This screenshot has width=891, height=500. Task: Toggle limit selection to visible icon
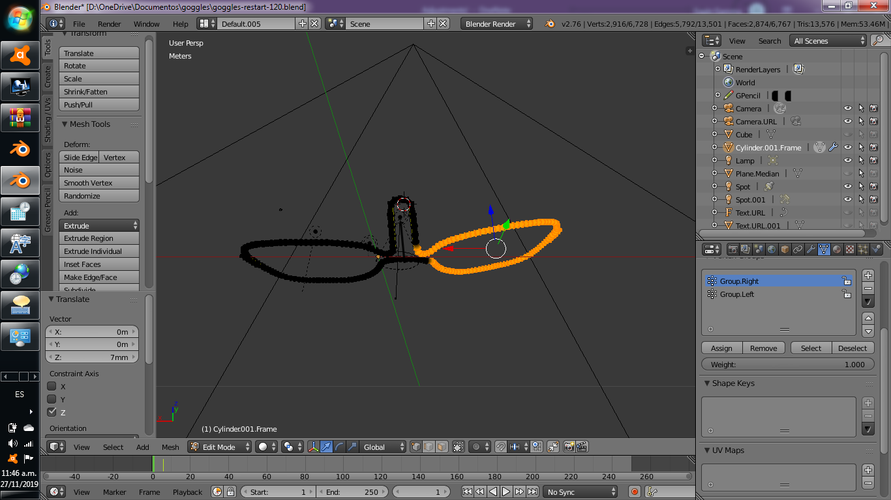pyautogui.click(x=459, y=447)
